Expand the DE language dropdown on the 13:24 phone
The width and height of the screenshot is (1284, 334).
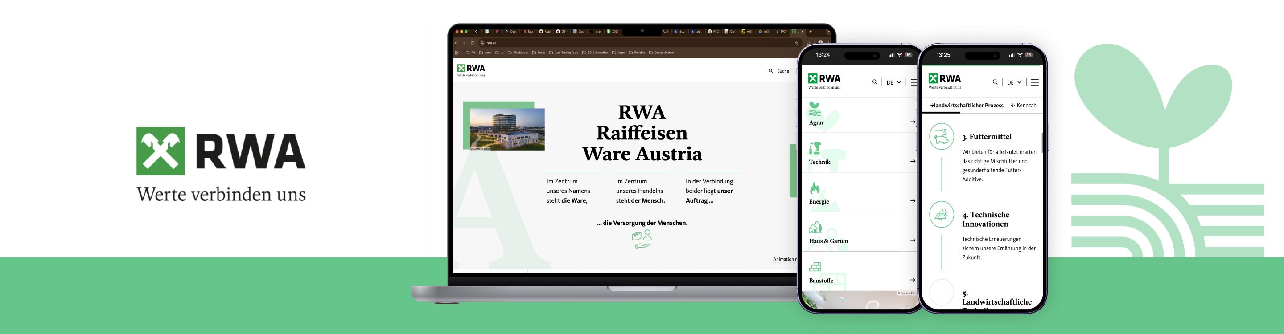point(894,83)
